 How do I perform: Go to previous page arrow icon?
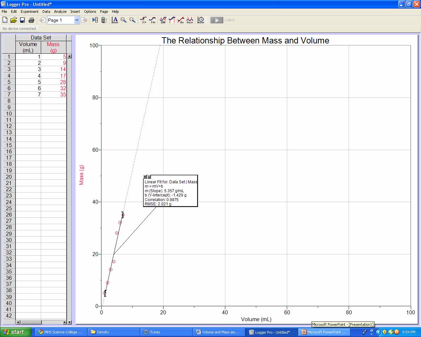coord(42,20)
